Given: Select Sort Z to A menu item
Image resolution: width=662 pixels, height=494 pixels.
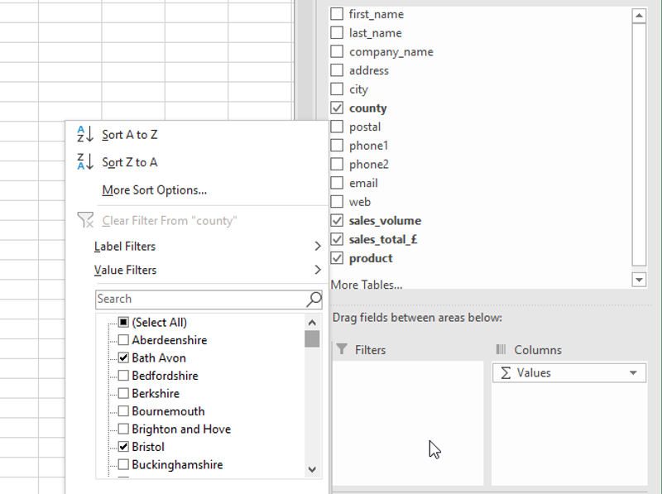Looking at the screenshot, I should (x=130, y=162).
